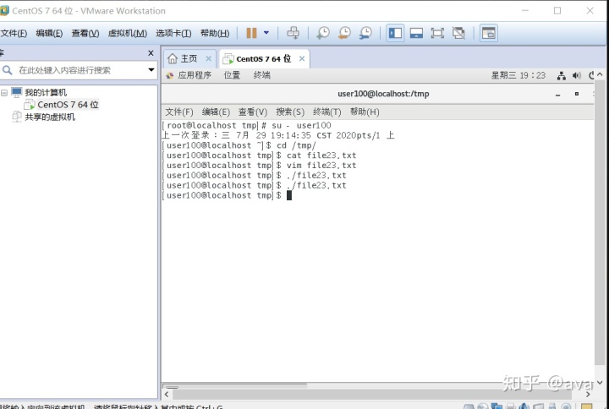Toggle the library sidebar view icon
This screenshot has width=609, height=409.
(395, 33)
